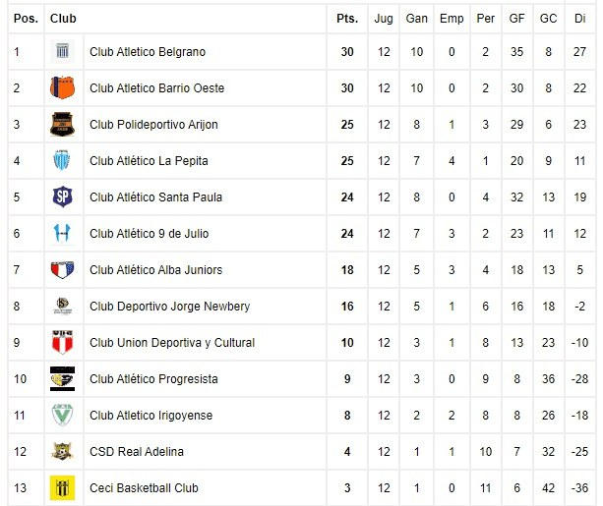The width and height of the screenshot is (603, 506).
Task: Click the Pts. column header
Action: click(347, 19)
